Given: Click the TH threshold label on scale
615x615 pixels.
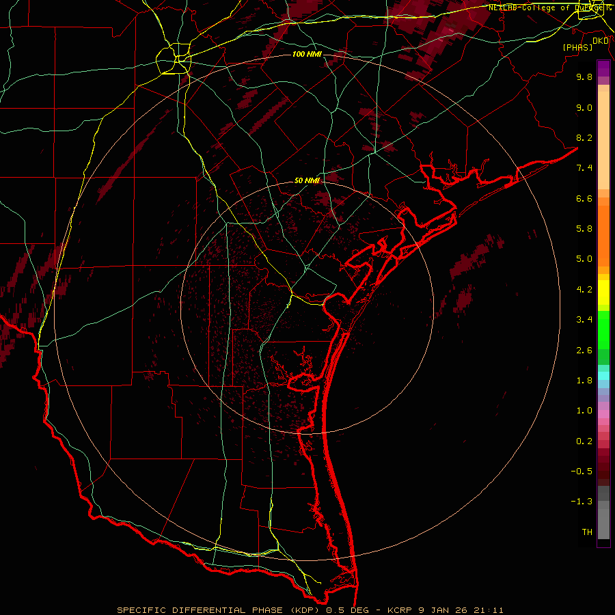Looking at the screenshot, I should pos(587,532).
